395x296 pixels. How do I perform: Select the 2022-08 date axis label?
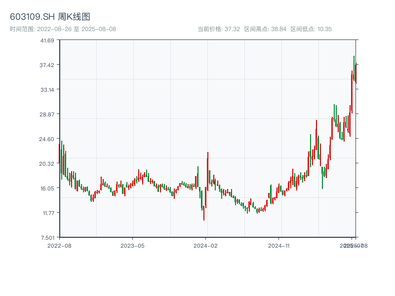(59, 245)
